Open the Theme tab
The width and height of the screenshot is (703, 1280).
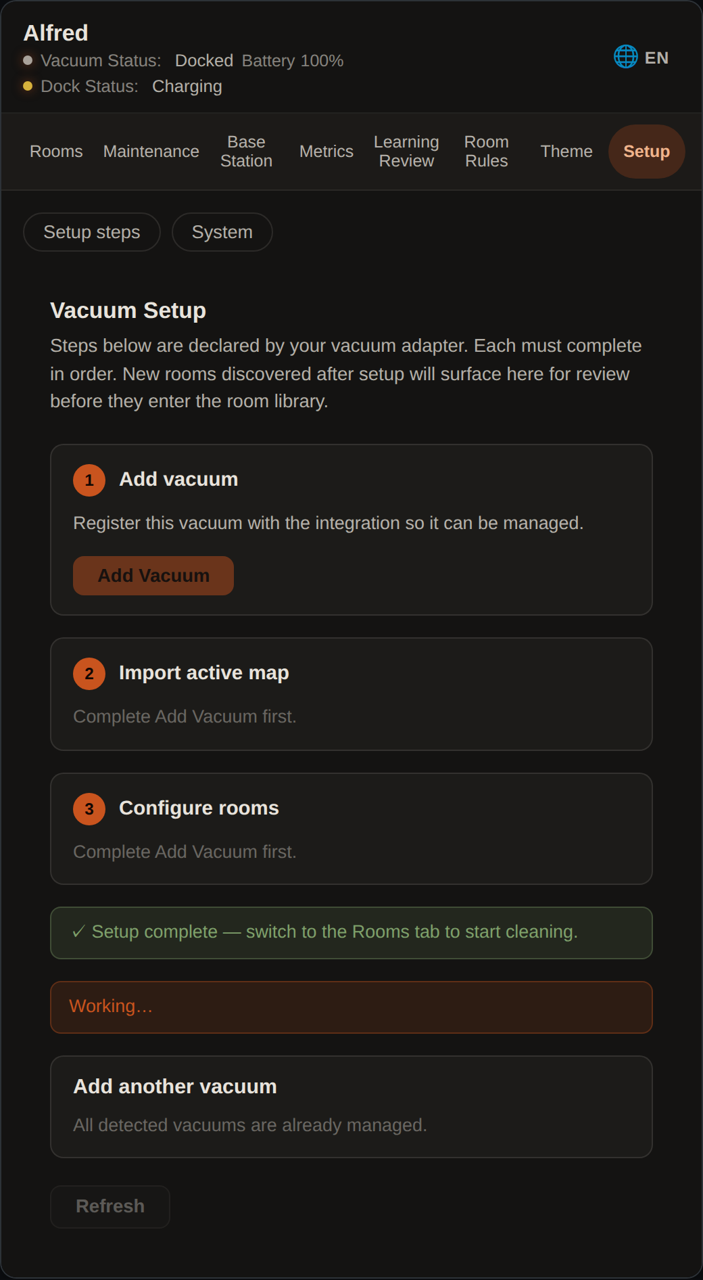pyautogui.click(x=566, y=152)
